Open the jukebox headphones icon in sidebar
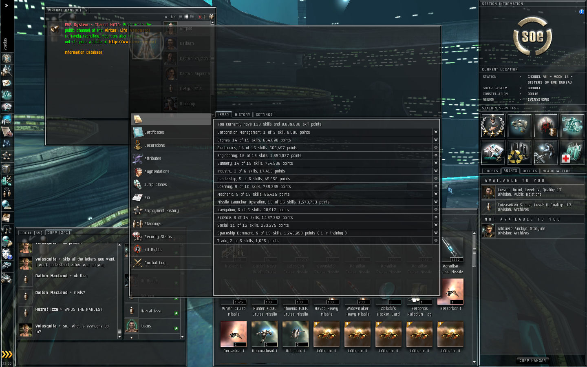 [7, 229]
